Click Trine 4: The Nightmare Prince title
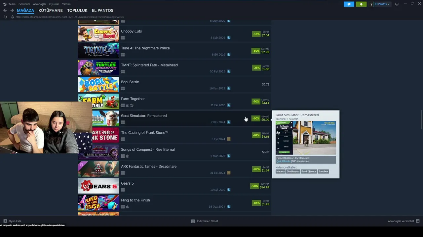 point(145,48)
